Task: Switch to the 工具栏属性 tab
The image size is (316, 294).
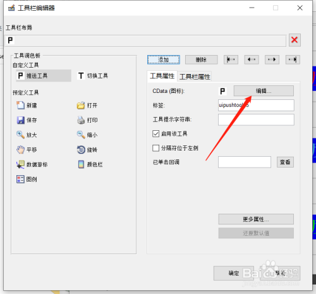Action: pos(195,77)
